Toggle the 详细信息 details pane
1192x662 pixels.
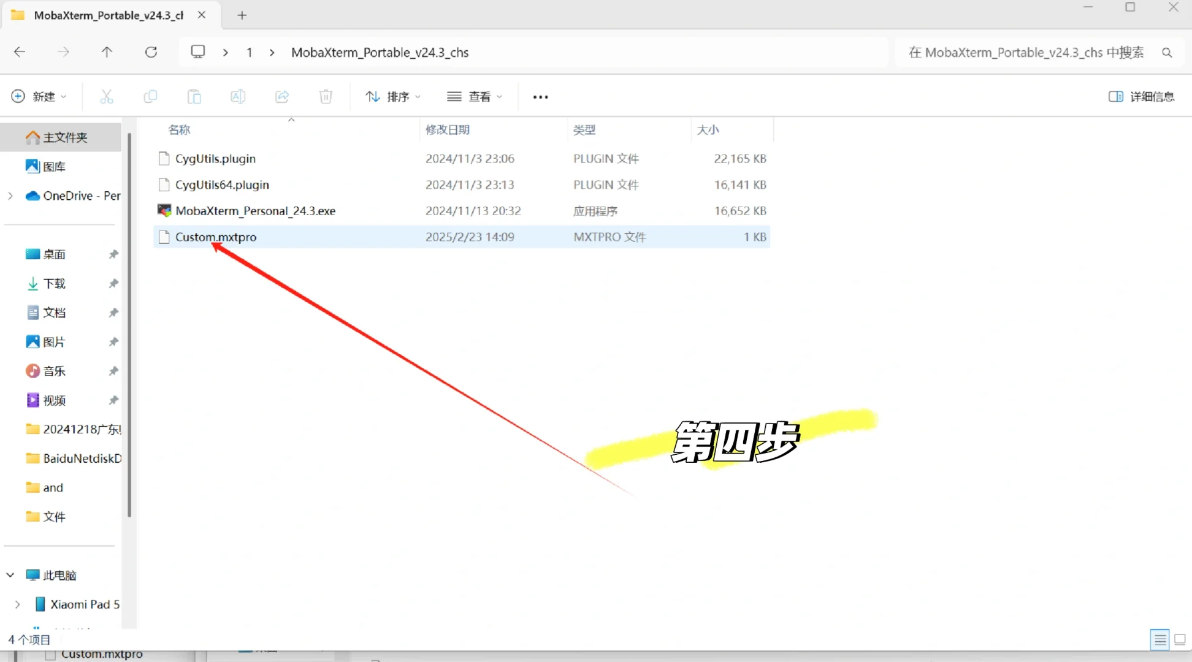tap(1142, 96)
